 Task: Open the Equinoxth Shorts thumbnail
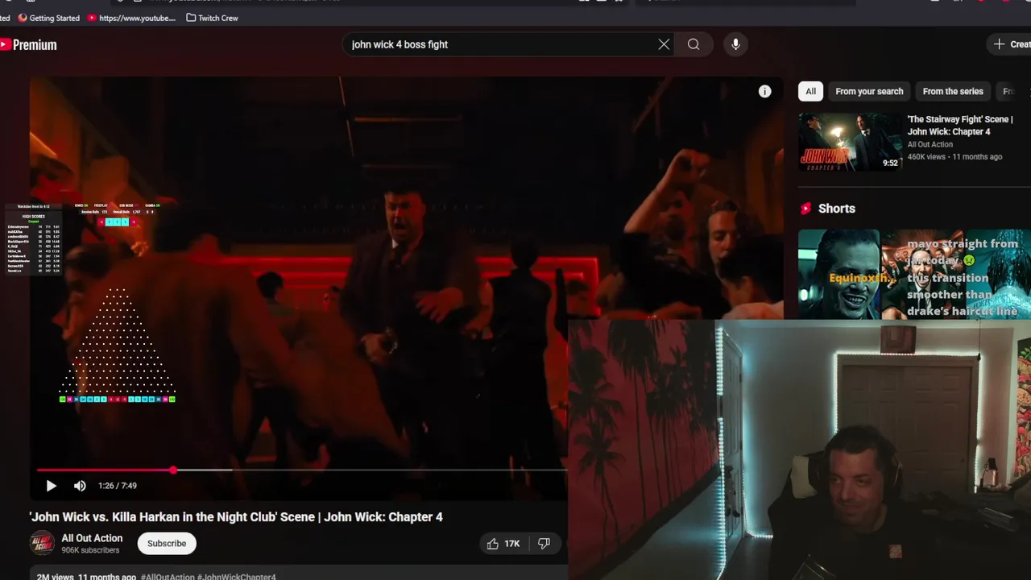[840, 274]
